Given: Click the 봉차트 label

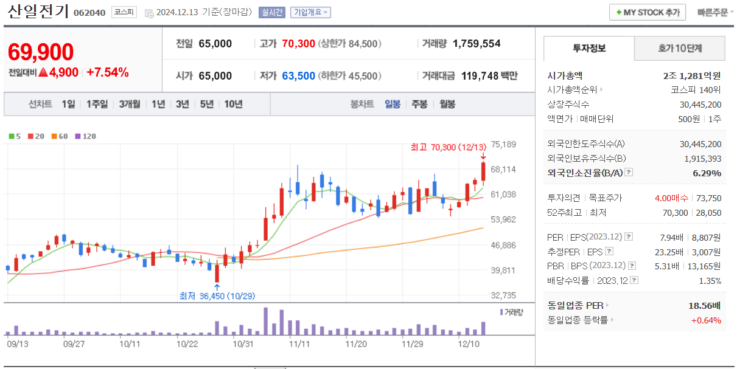Looking at the screenshot, I should pyautogui.click(x=362, y=104).
